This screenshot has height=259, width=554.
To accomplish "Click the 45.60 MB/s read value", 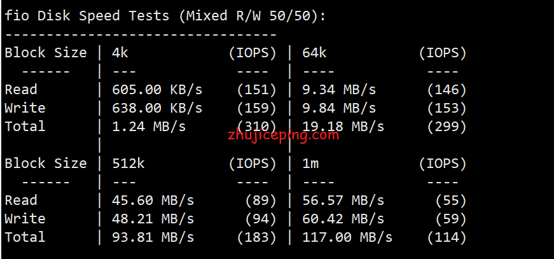I will [153, 200].
